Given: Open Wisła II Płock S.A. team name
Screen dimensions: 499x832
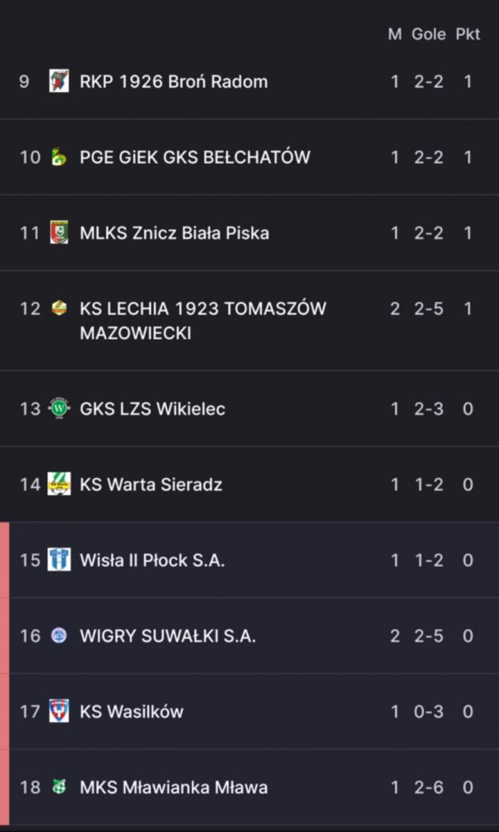Looking at the screenshot, I should [x=152, y=561].
